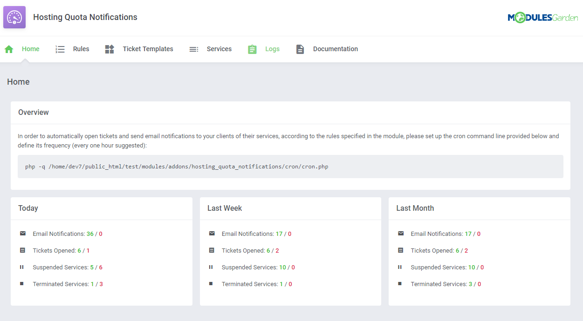Click ticket icon in Today card
The width and height of the screenshot is (583, 321).
point(23,250)
